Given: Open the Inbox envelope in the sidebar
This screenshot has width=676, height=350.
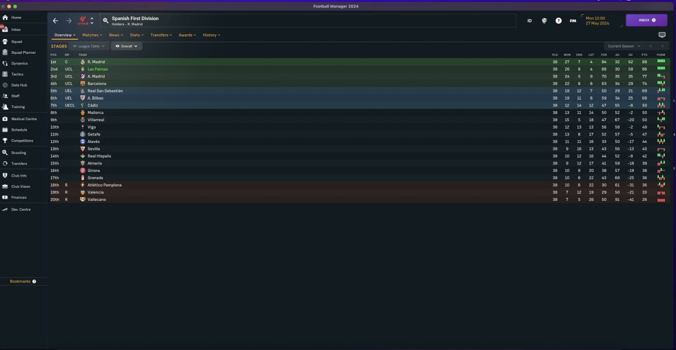Looking at the screenshot, I should coord(5,30).
